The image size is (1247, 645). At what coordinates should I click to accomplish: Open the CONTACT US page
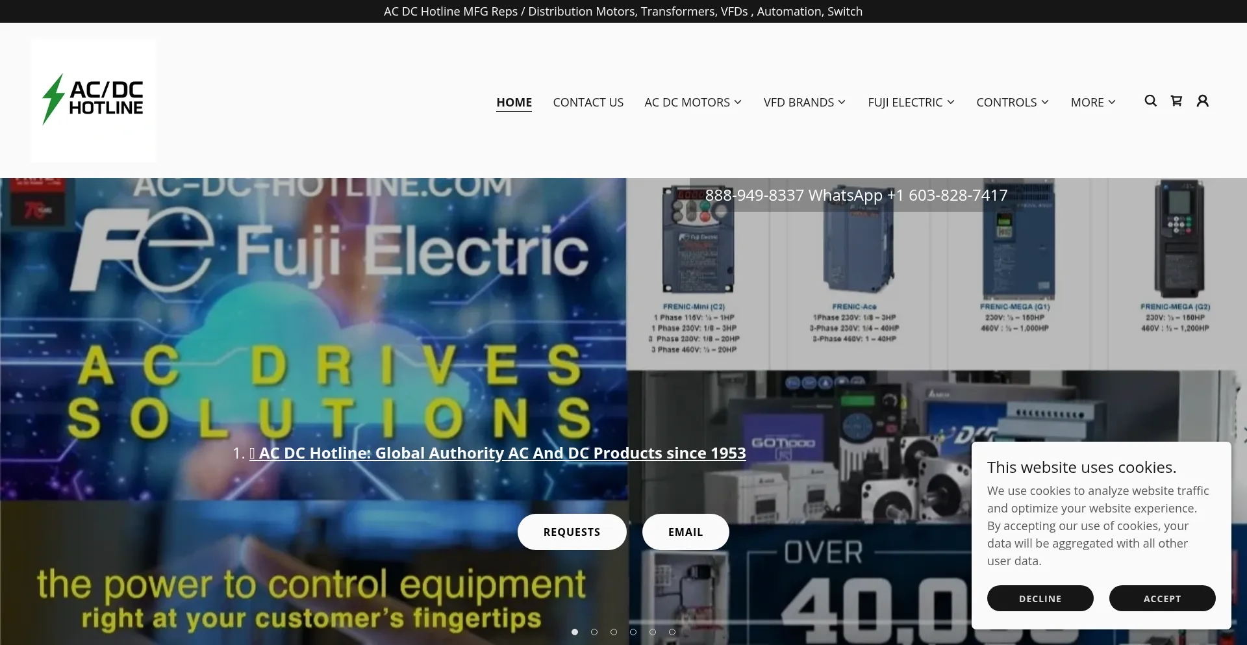(588, 102)
